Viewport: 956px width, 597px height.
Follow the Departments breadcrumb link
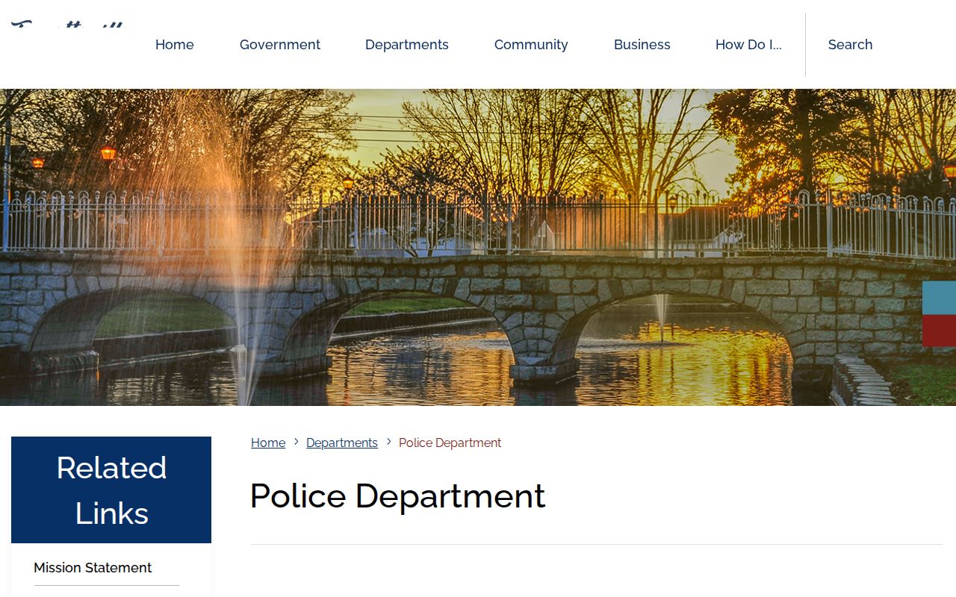coord(342,443)
